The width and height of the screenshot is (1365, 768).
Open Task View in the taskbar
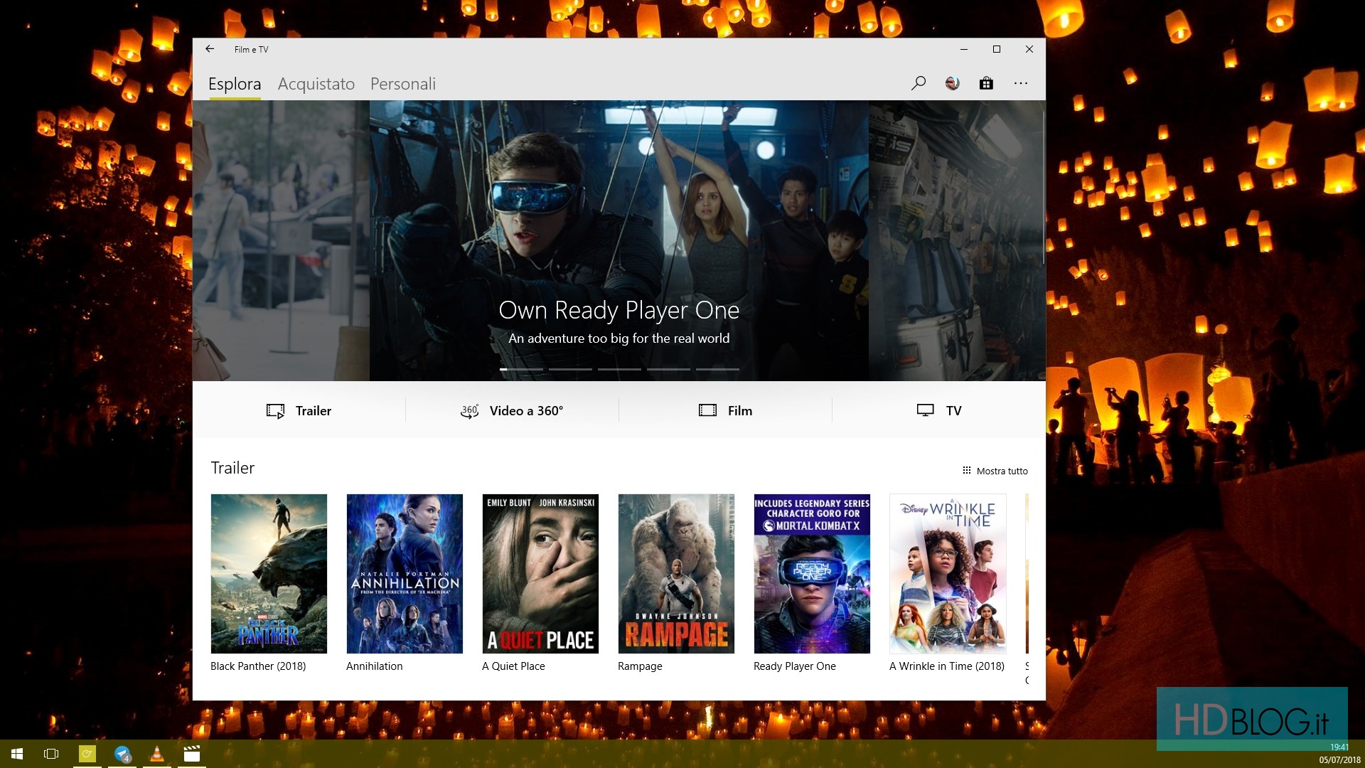51,754
